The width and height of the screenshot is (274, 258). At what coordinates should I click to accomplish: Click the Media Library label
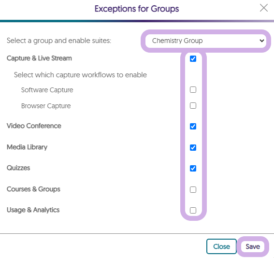(27, 147)
